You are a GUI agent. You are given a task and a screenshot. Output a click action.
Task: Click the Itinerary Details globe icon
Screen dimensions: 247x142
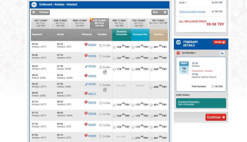(178, 42)
